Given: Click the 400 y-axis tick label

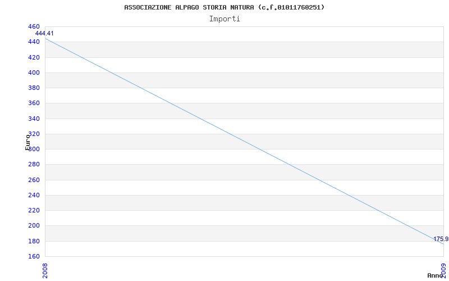Looking at the screenshot, I should pyautogui.click(x=34, y=72).
